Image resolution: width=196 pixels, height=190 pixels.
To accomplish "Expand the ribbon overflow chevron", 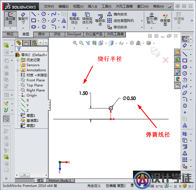I will (192, 20).
